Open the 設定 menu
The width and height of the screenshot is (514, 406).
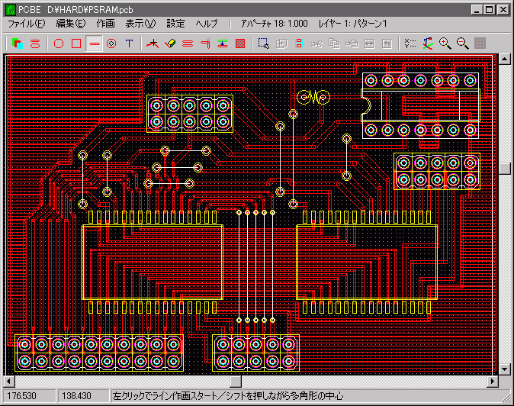click(175, 24)
